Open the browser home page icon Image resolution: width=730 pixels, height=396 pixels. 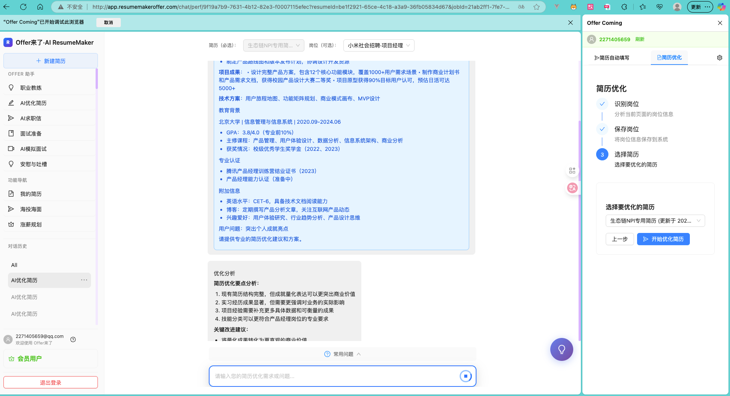pyautogui.click(x=40, y=7)
